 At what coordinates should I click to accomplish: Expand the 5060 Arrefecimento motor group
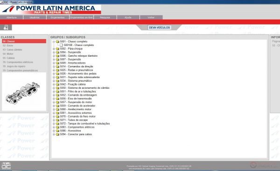pos(54,109)
